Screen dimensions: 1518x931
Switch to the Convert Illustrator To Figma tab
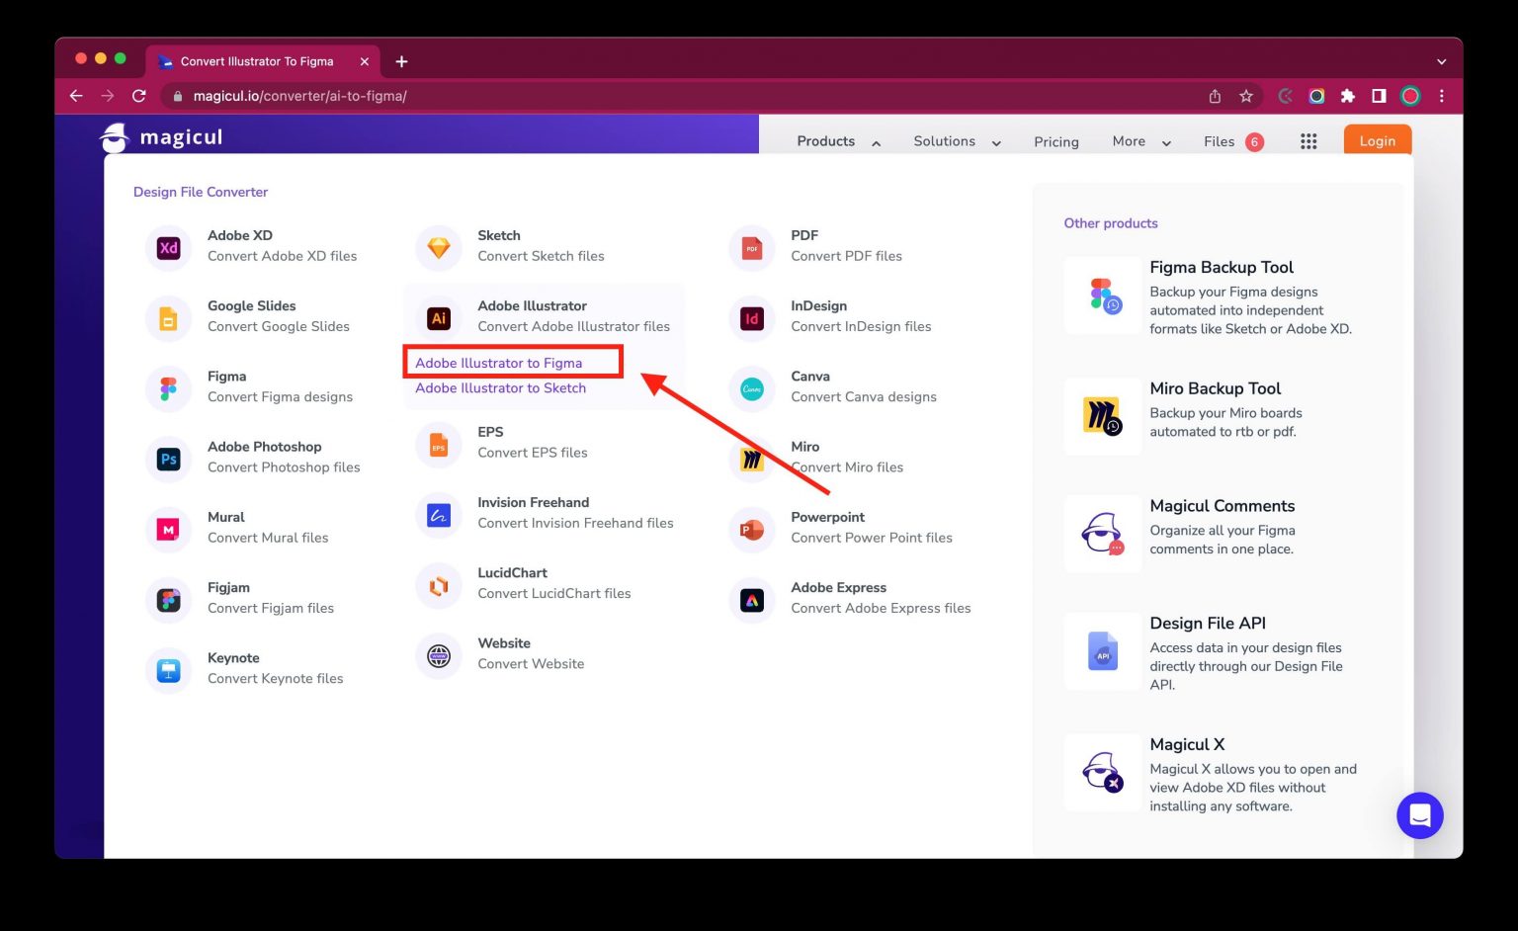click(x=257, y=61)
